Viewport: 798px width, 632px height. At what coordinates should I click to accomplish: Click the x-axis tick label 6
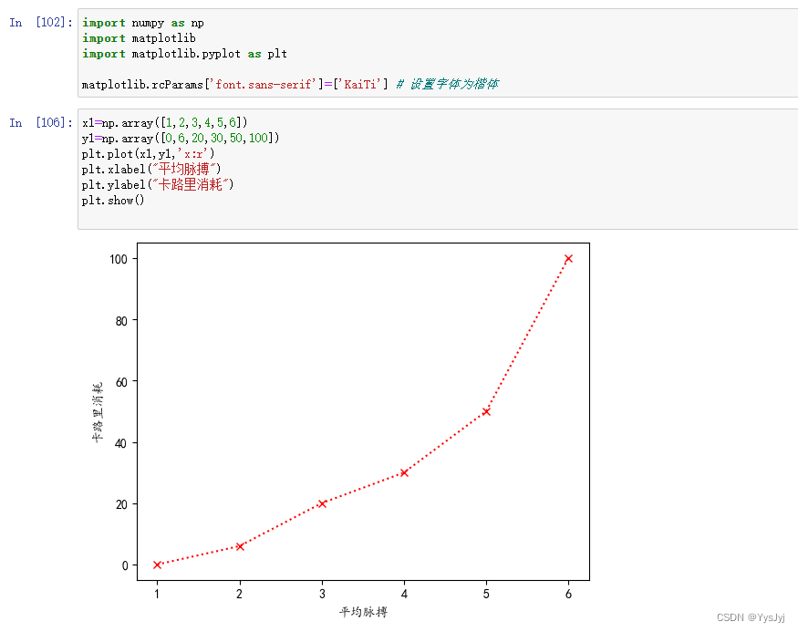point(568,594)
